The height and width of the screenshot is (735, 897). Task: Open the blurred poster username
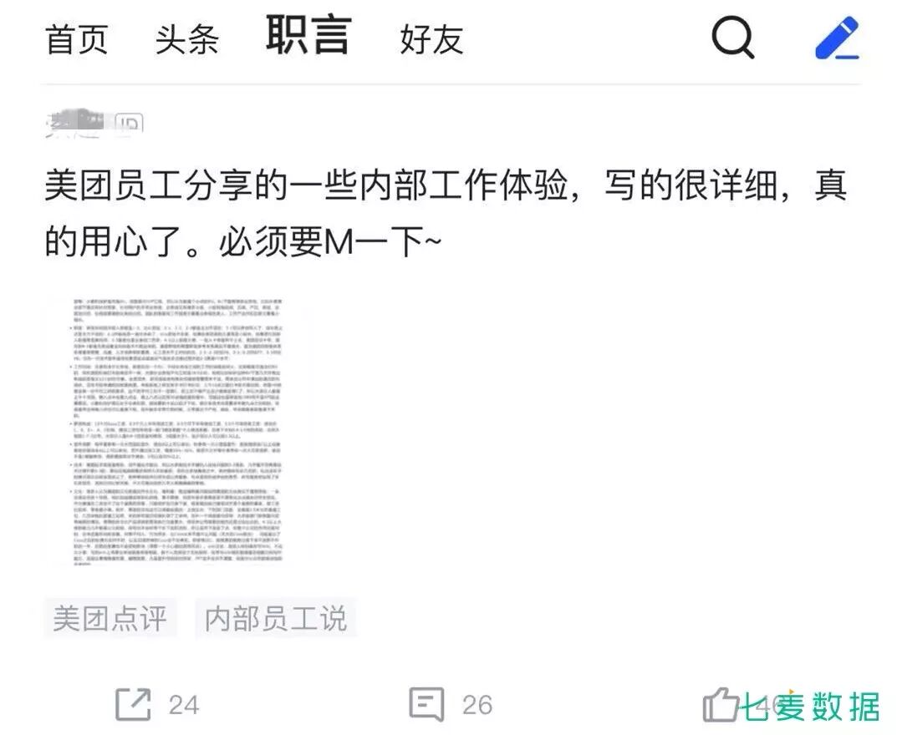pos(75,122)
